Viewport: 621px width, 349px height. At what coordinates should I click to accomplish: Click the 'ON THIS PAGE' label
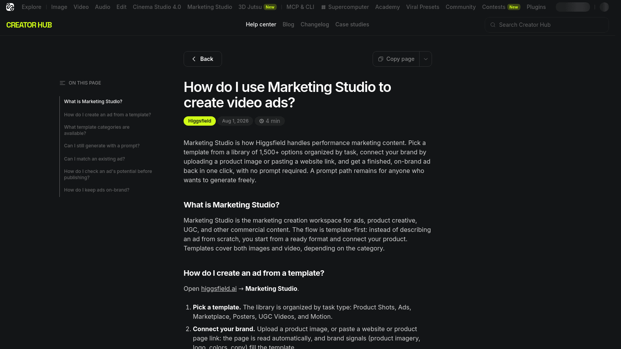point(85,83)
